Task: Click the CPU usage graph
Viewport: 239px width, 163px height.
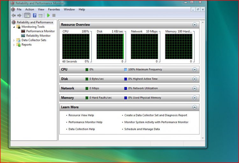Action: [x=76, y=46]
